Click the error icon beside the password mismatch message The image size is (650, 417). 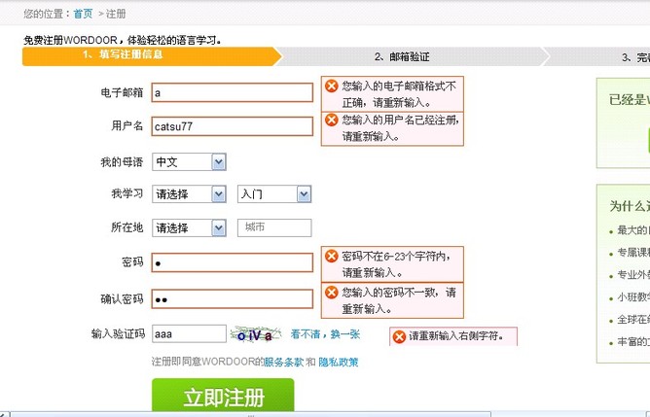[331, 293]
